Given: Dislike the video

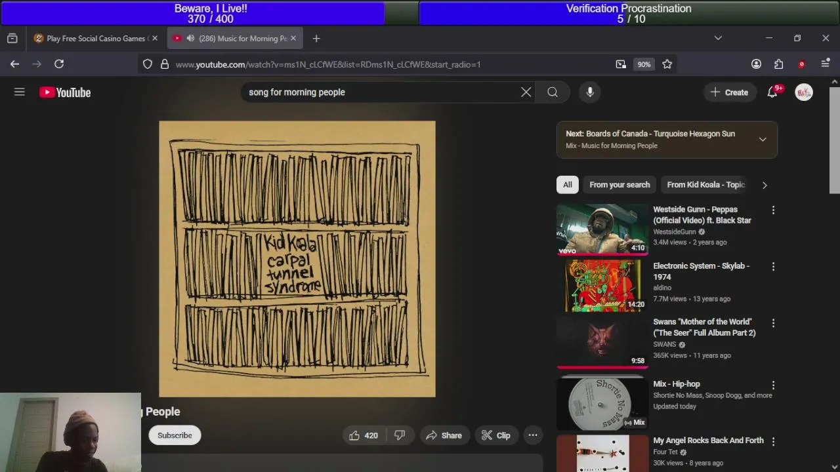Looking at the screenshot, I should click(x=400, y=435).
